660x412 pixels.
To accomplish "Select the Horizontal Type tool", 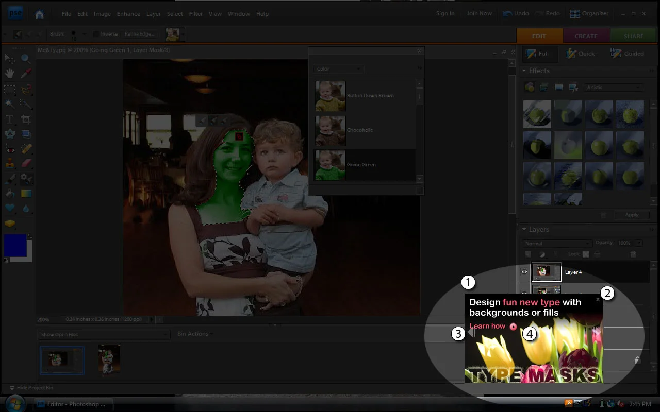I will click(x=9, y=119).
